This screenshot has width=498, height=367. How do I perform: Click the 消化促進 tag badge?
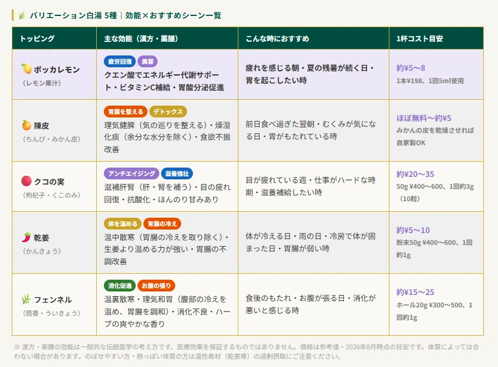(x=120, y=286)
